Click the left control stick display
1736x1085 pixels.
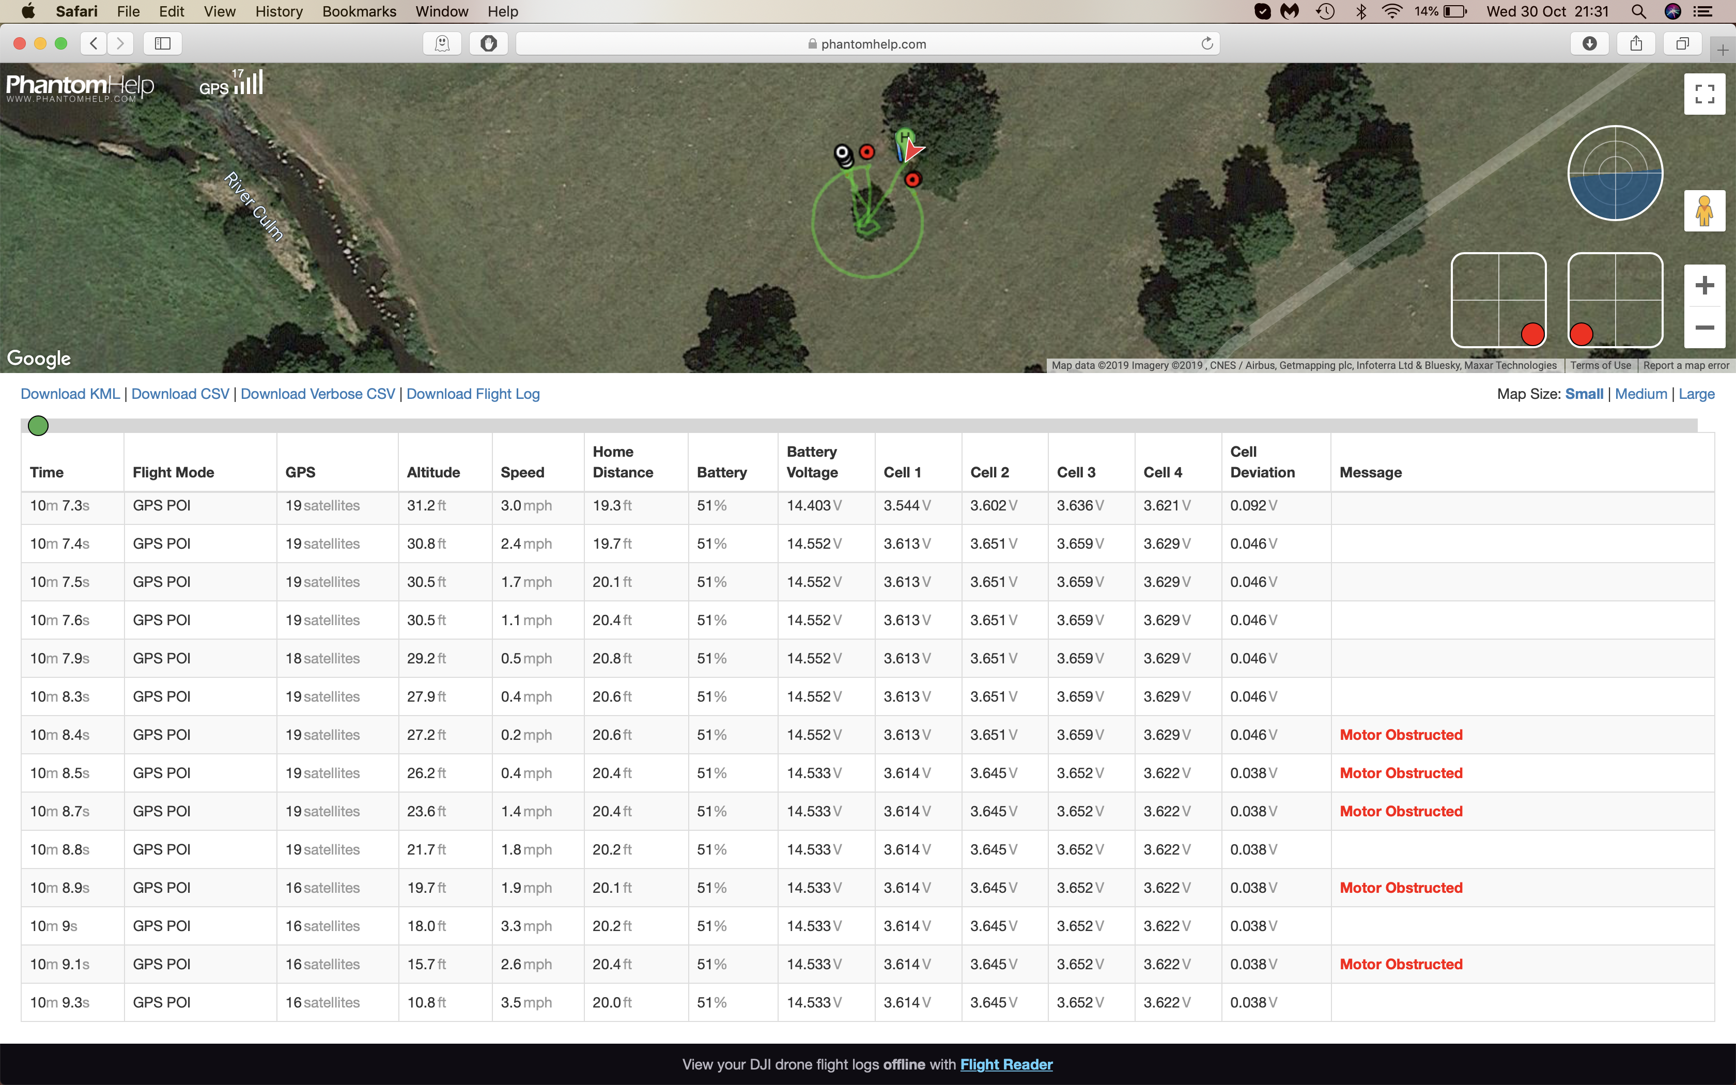(1498, 300)
